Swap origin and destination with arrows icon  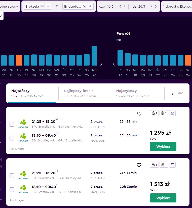(57, 6)
